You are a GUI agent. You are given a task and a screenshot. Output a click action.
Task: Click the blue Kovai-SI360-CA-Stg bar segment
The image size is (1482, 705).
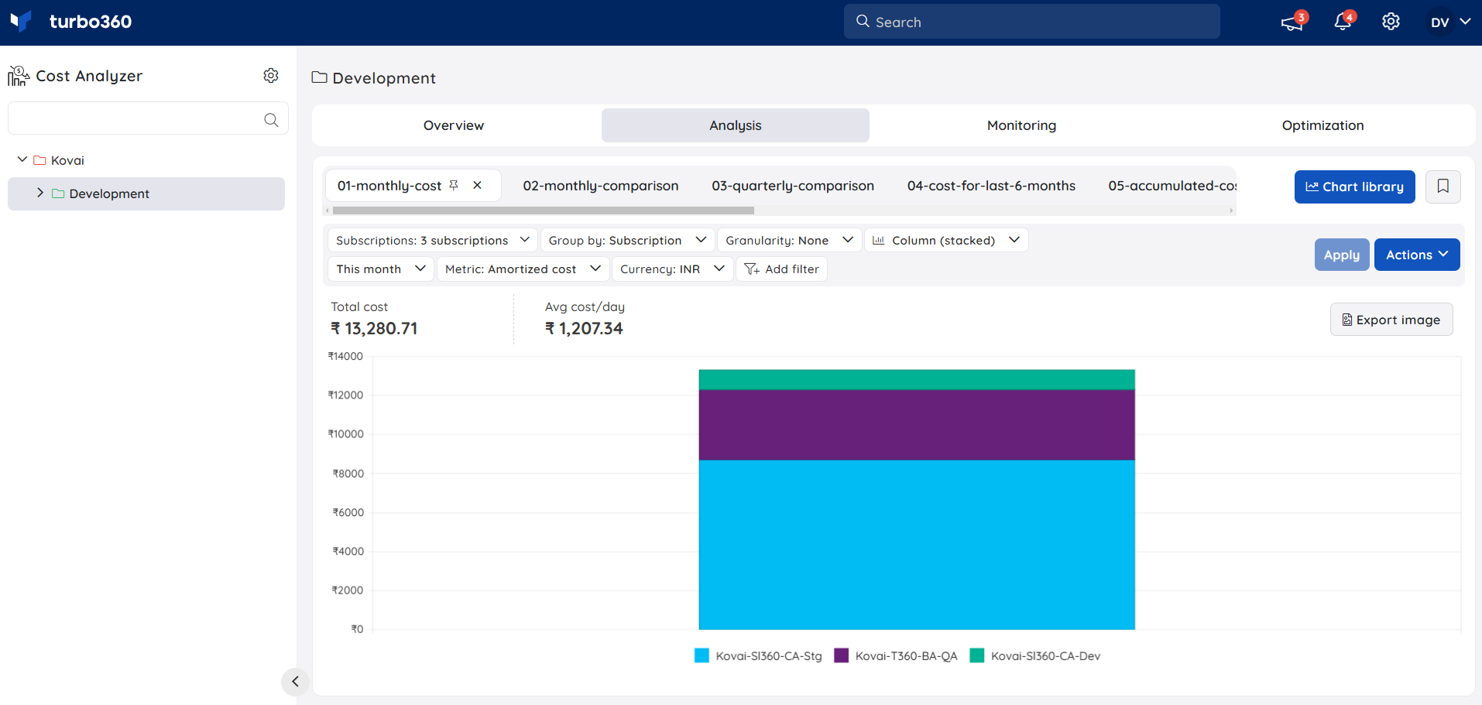(x=917, y=545)
